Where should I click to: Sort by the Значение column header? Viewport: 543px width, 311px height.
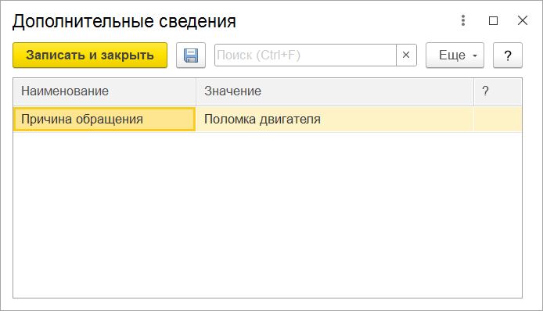335,91
